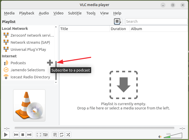The height and width of the screenshot is (140, 189).
Task: Mute audio using speaker icon
Action: (x=160, y=137)
